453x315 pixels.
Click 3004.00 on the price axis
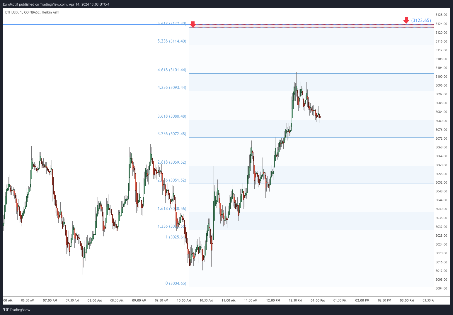point(441,288)
